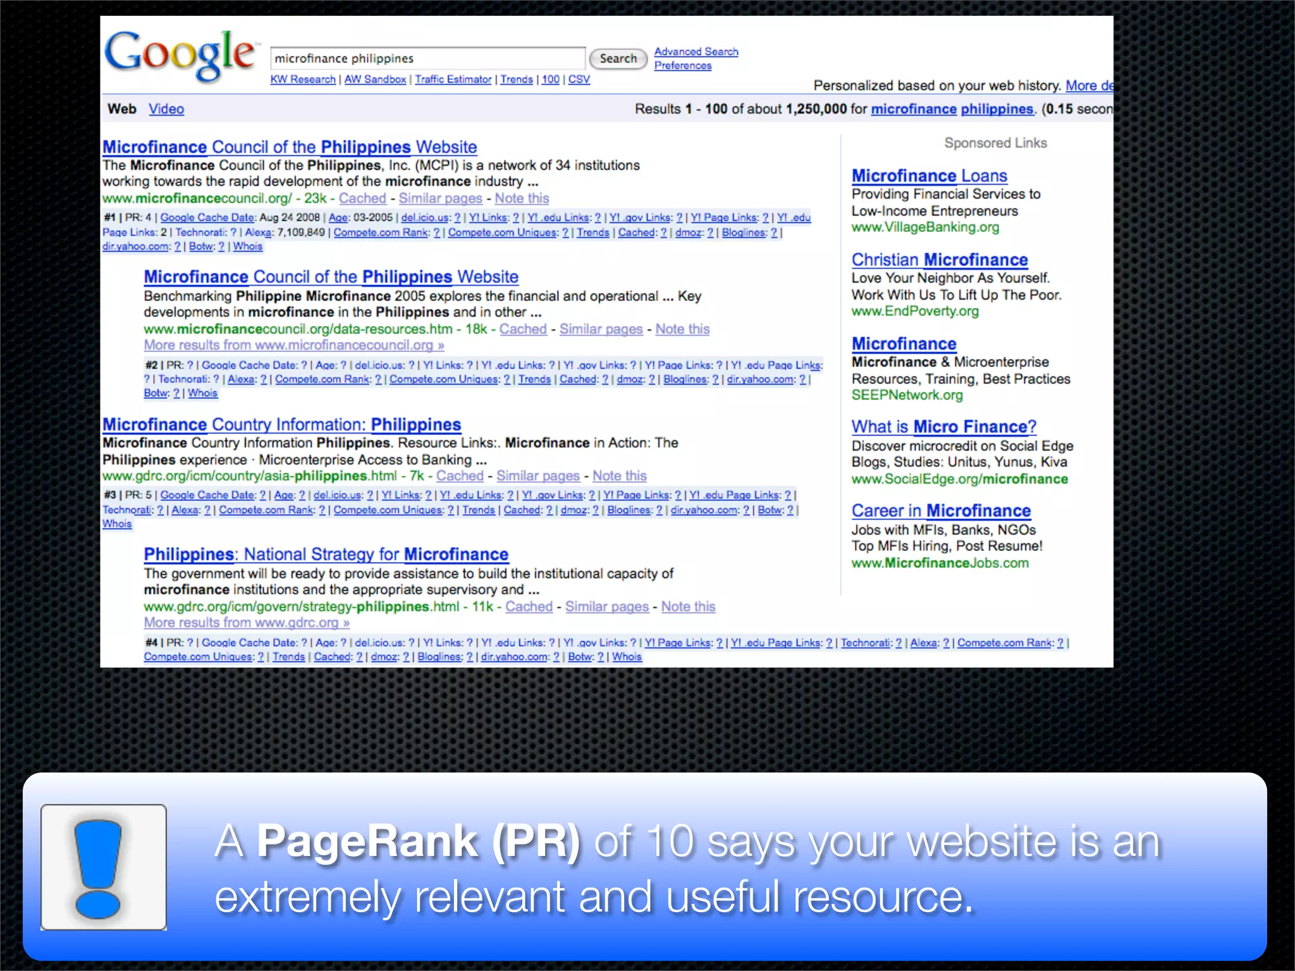Viewport: 1295px width, 971px height.
Task: Click the More details personalized history link
Action: click(1089, 86)
